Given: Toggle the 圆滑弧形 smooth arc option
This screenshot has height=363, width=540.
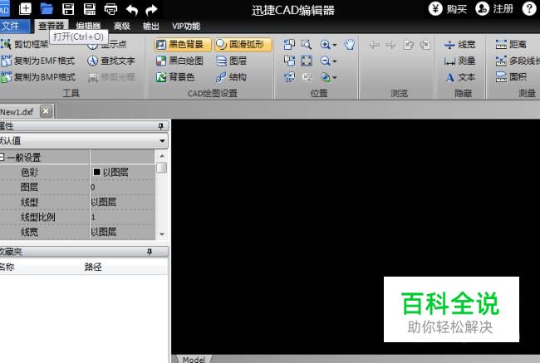Looking at the screenshot, I should [x=242, y=45].
